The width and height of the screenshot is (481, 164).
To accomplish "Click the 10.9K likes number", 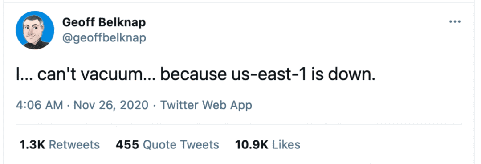I will pos(252,144).
